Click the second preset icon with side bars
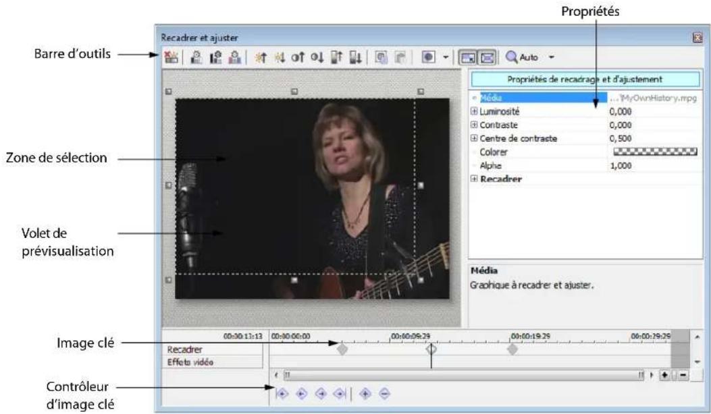 tap(216, 57)
